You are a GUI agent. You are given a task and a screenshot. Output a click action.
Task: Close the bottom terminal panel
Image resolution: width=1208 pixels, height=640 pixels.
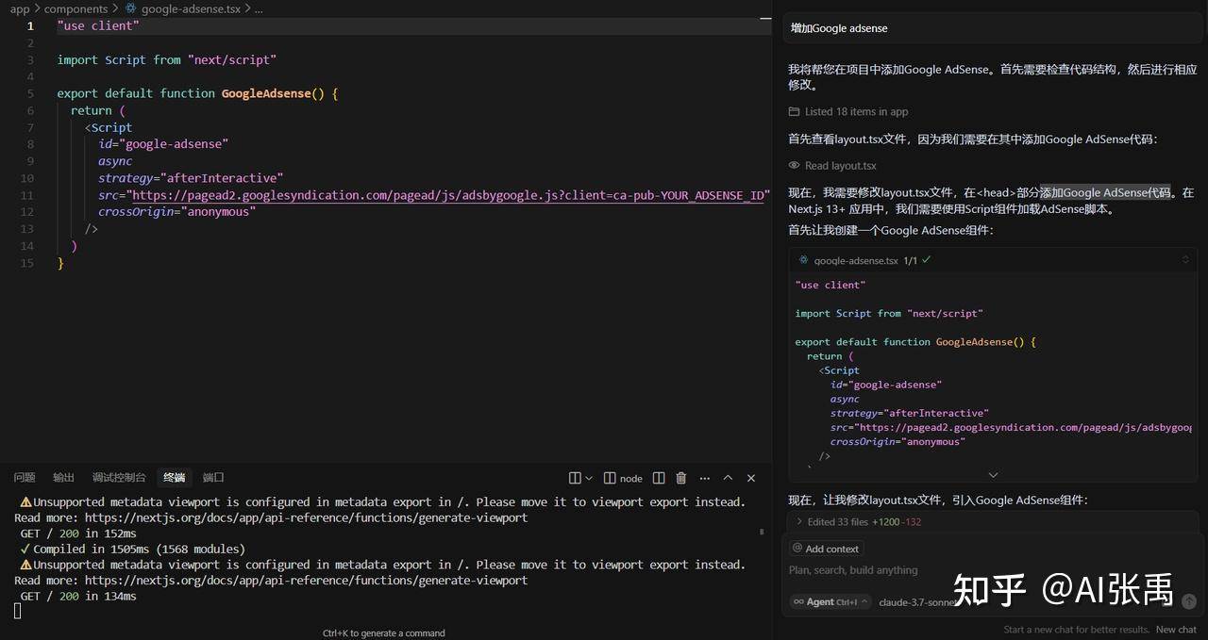pyautogui.click(x=751, y=478)
